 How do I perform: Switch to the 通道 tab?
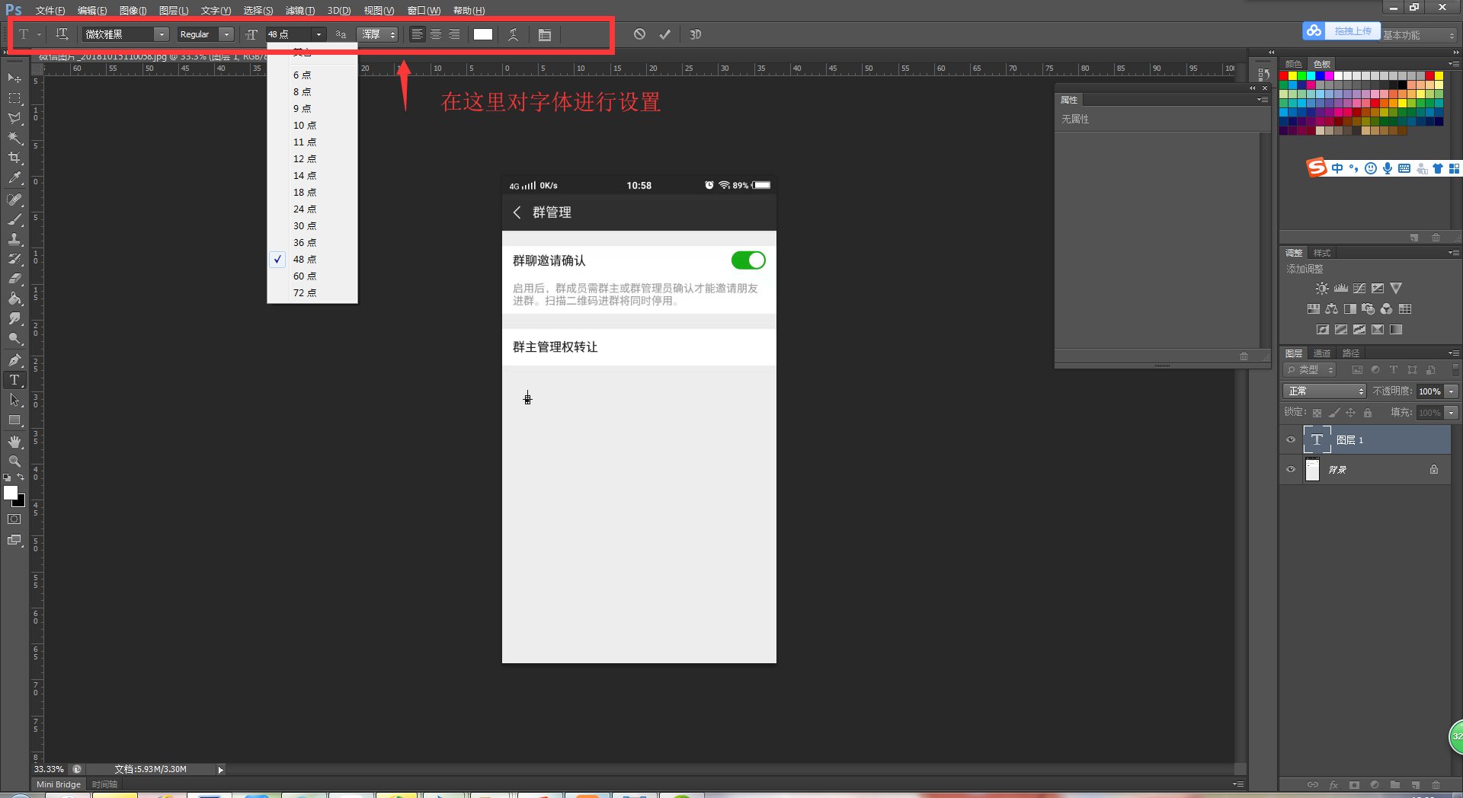tap(1323, 353)
